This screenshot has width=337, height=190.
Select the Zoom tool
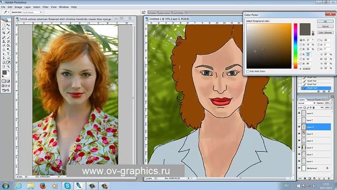click(8, 66)
